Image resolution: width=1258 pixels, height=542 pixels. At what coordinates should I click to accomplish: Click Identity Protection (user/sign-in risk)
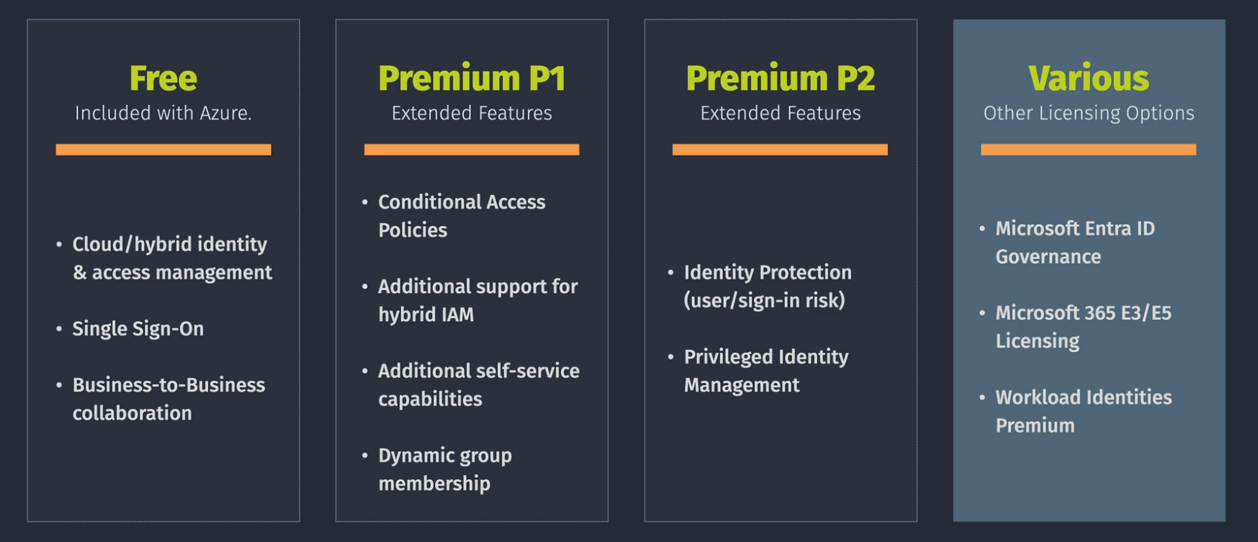pyautogui.click(x=768, y=286)
